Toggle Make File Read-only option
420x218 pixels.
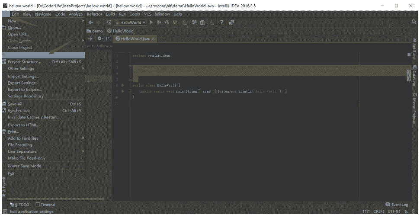coord(26,158)
